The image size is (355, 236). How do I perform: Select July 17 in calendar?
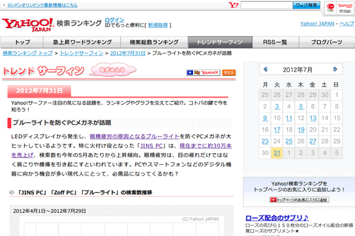(277, 130)
